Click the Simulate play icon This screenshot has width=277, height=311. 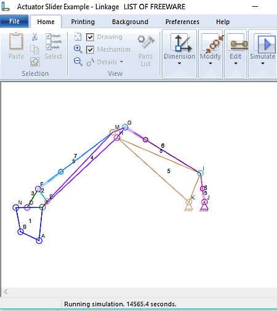267,44
